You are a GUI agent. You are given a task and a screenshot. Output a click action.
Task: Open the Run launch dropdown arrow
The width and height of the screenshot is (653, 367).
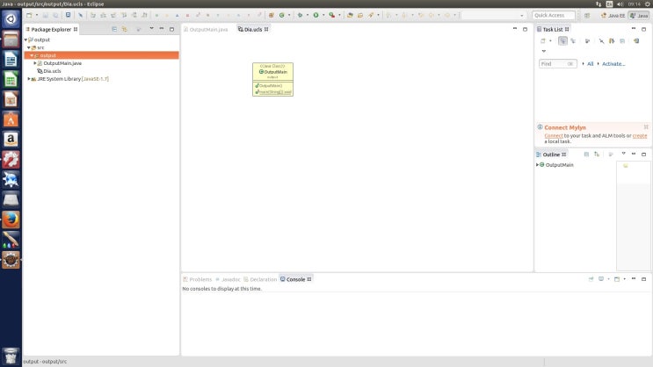pyautogui.click(x=323, y=15)
